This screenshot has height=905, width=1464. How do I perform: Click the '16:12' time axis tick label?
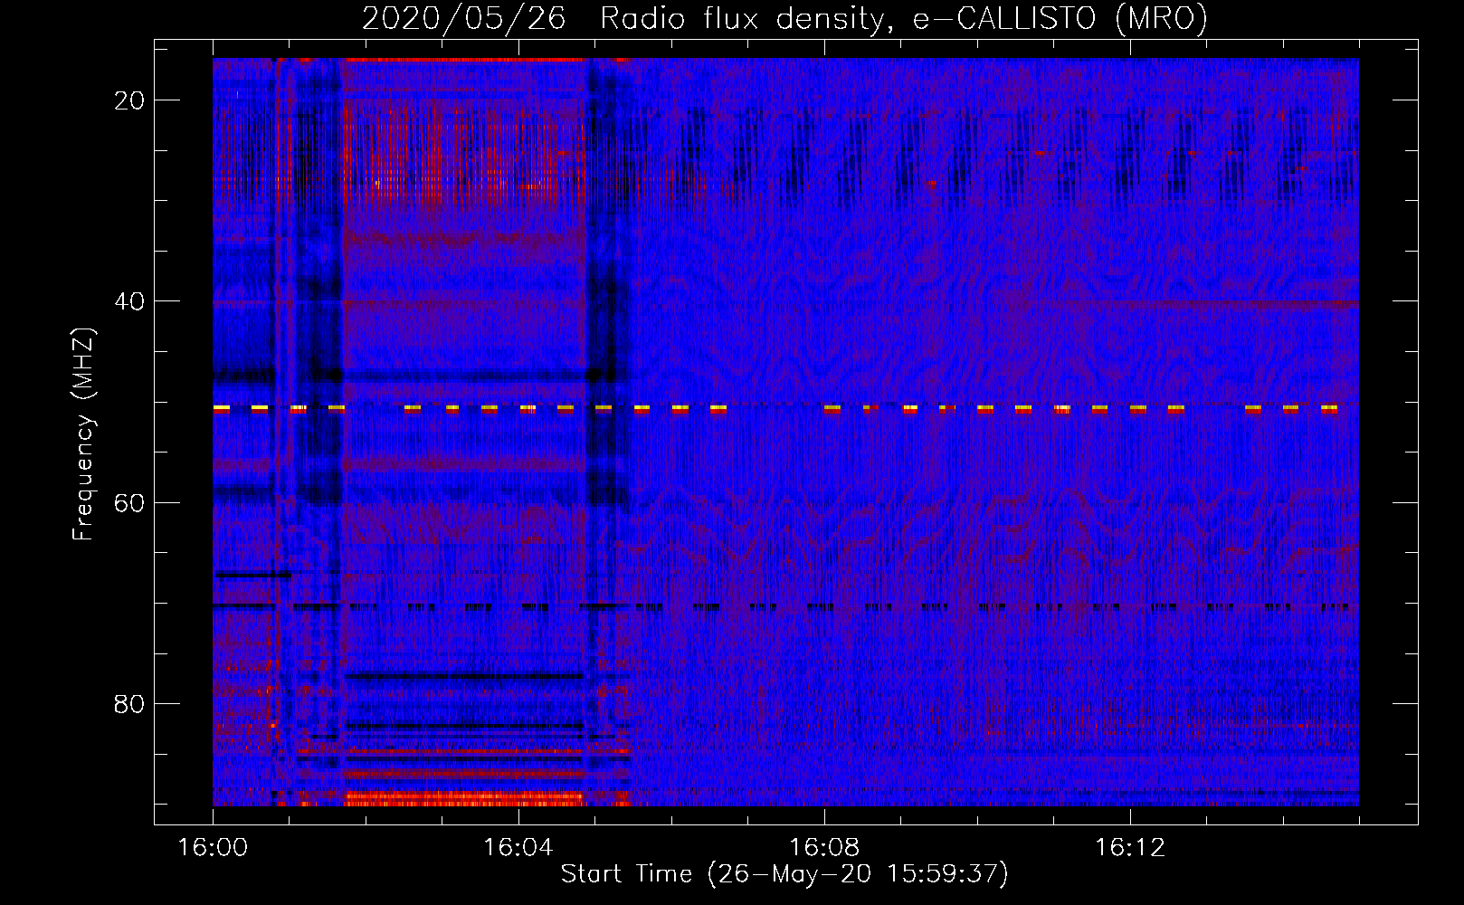[1130, 848]
